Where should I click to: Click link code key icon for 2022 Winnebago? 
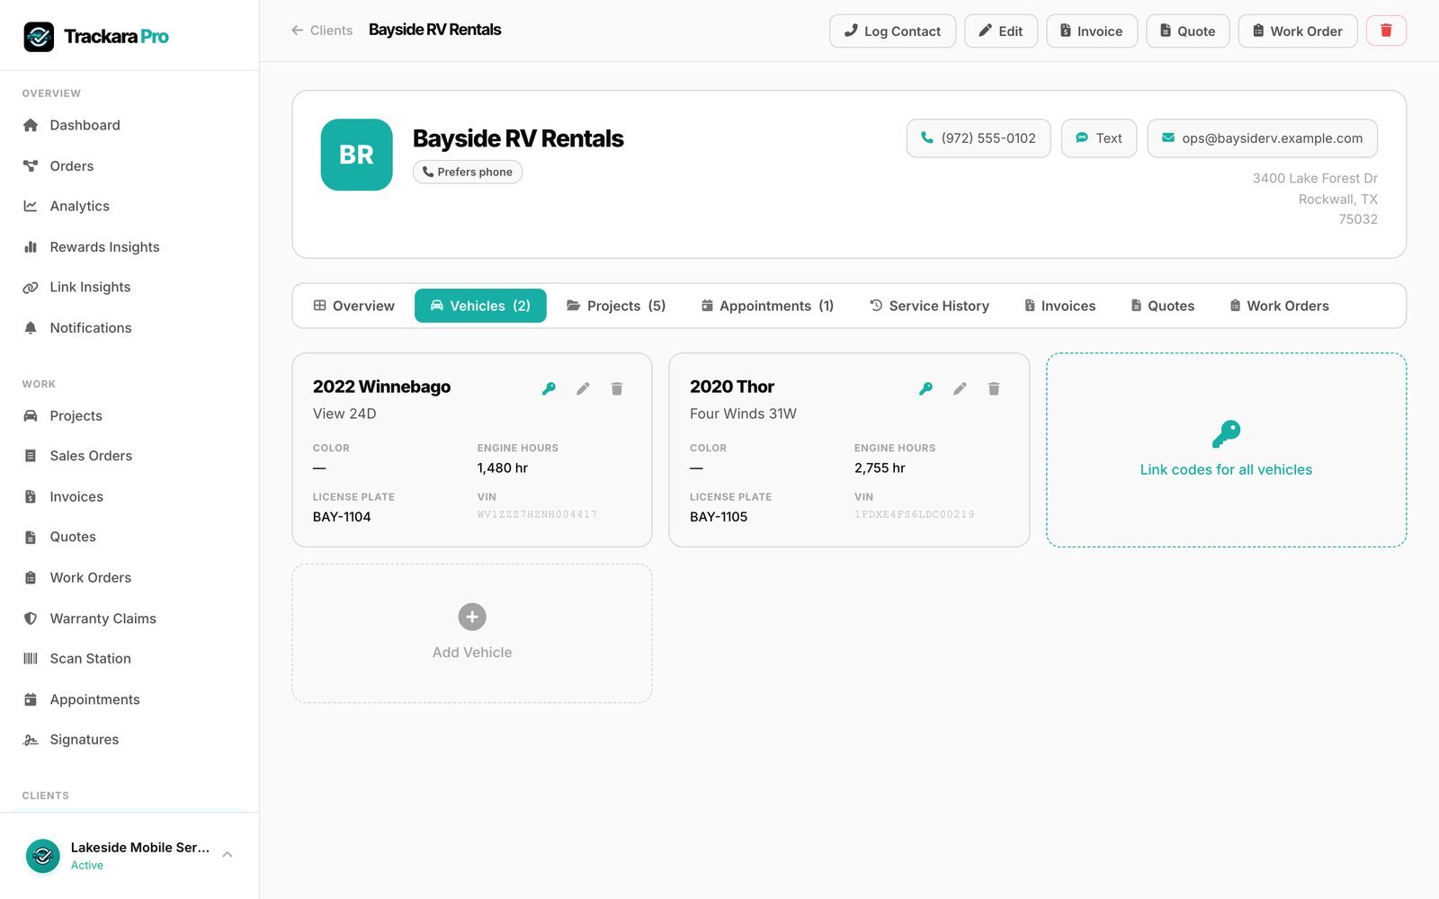549,388
